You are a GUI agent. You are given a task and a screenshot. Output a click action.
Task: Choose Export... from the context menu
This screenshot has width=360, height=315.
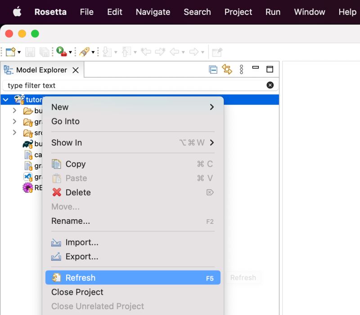pos(133,257)
